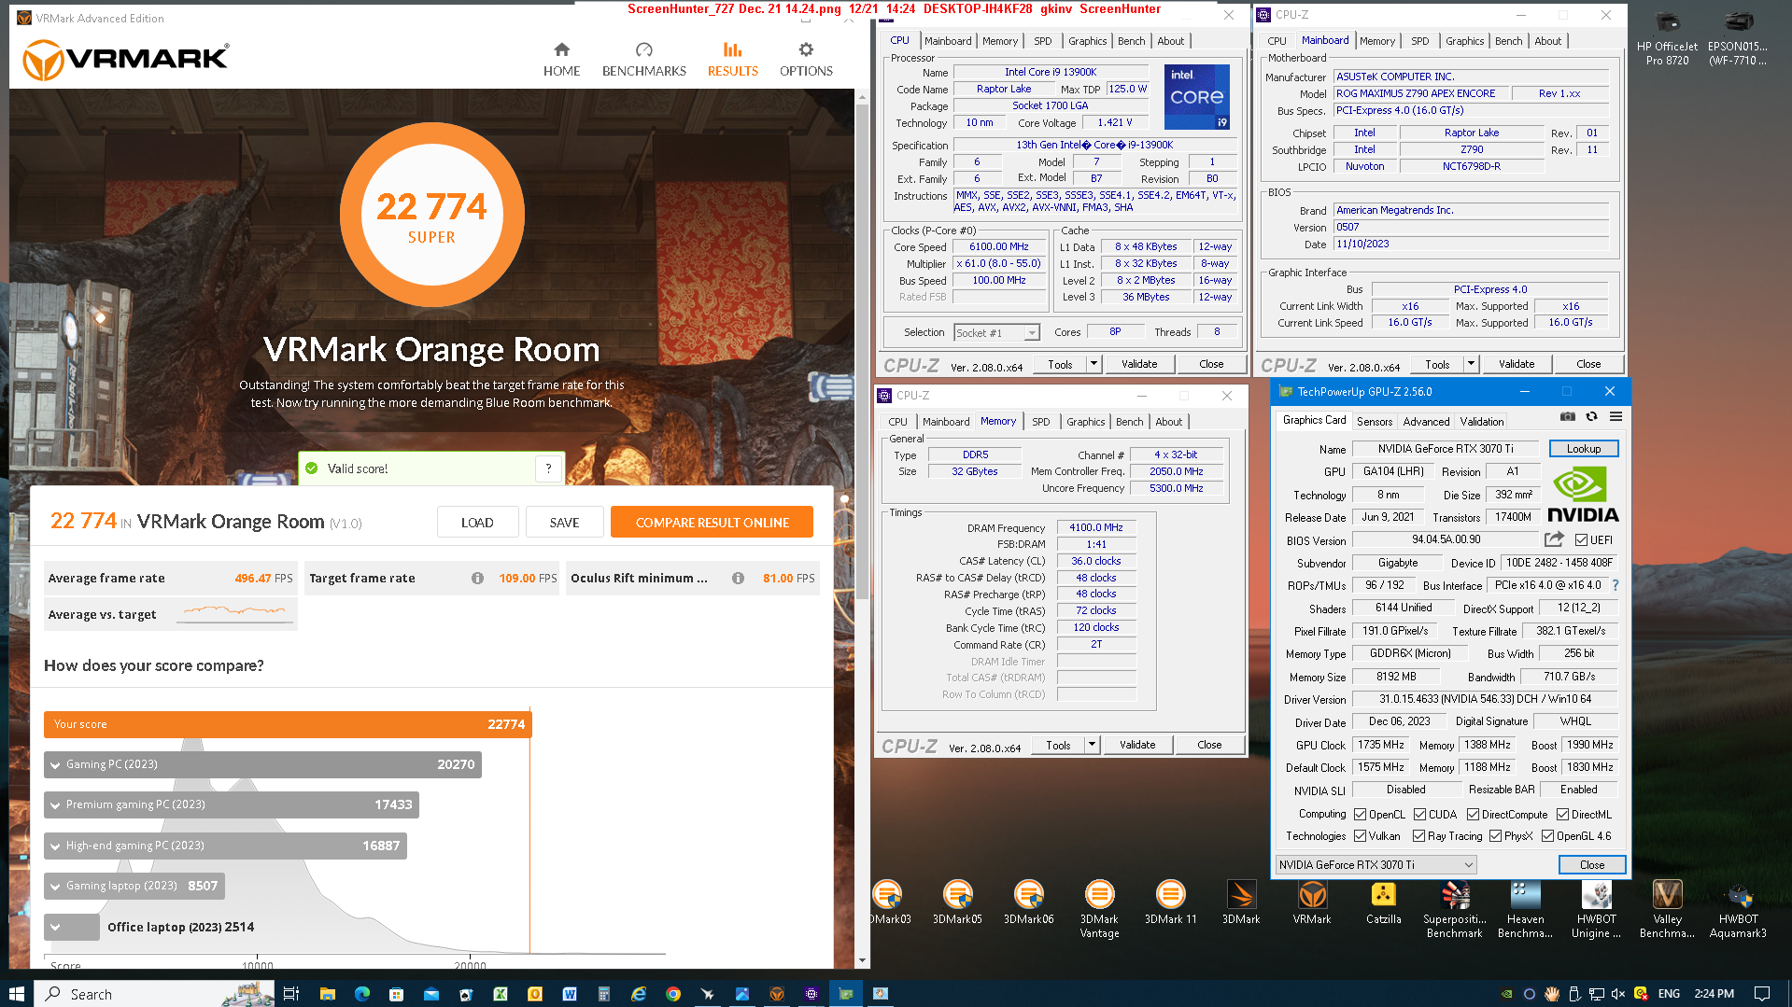1792x1007 pixels.
Task: Open Bench tab in CPU-Z Mainboard window
Action: pyautogui.click(x=1508, y=41)
